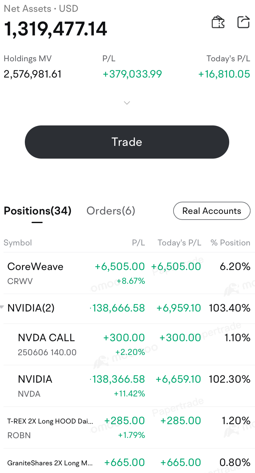Tap the Net Assets value 1,319,477.14
Image resolution: width=255 pixels, height=473 pixels.
click(x=55, y=29)
